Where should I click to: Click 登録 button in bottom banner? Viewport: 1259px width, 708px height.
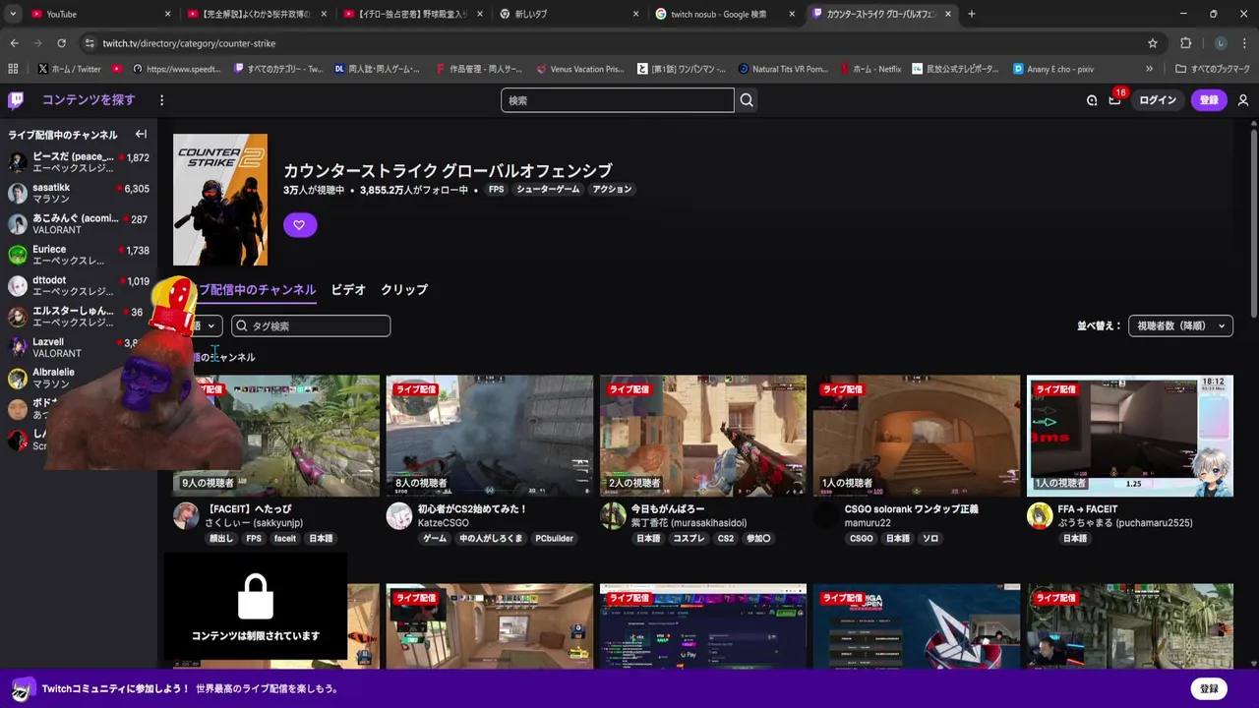pyautogui.click(x=1209, y=688)
